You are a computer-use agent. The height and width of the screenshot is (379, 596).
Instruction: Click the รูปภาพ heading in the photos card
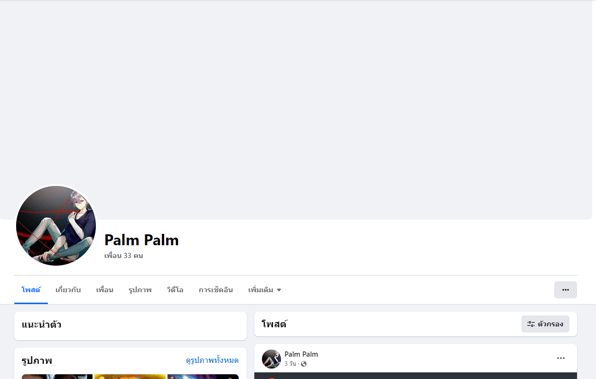click(37, 361)
